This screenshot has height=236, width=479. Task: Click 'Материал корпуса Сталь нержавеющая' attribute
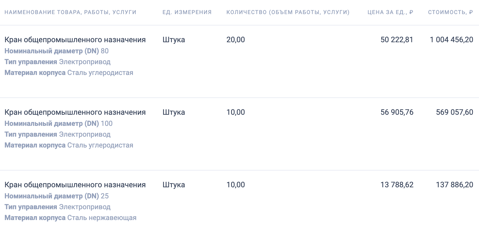tap(70, 218)
